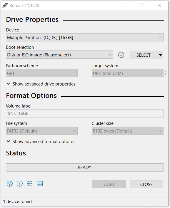
Task: Click the Status heading
Action: pos(16,153)
